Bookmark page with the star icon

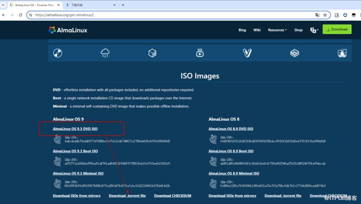pos(325,15)
